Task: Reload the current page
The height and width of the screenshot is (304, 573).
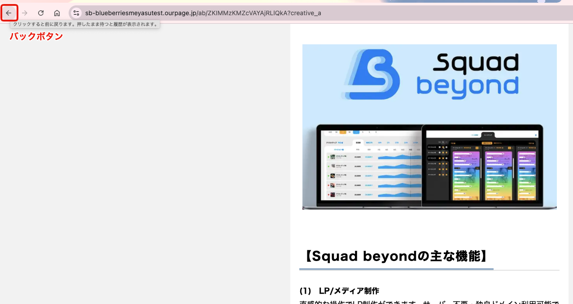Action: pos(40,13)
